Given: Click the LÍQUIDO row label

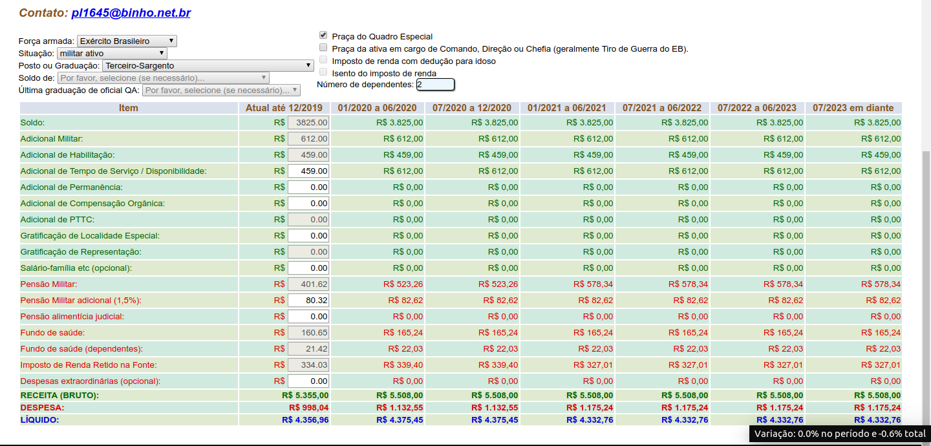Looking at the screenshot, I should point(39,420).
